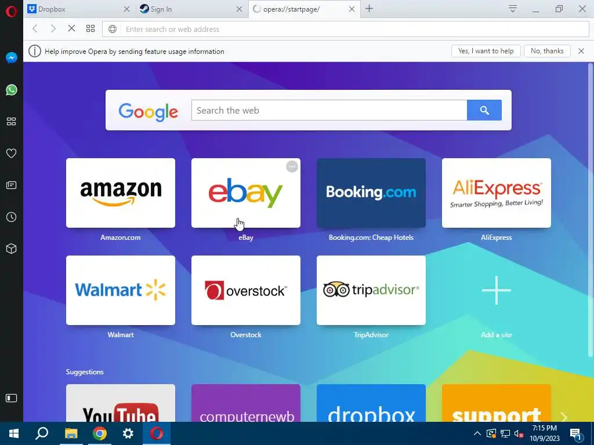The height and width of the screenshot is (445, 594).
Task: Open the tab menu dropdown icon
Action: tap(513, 9)
